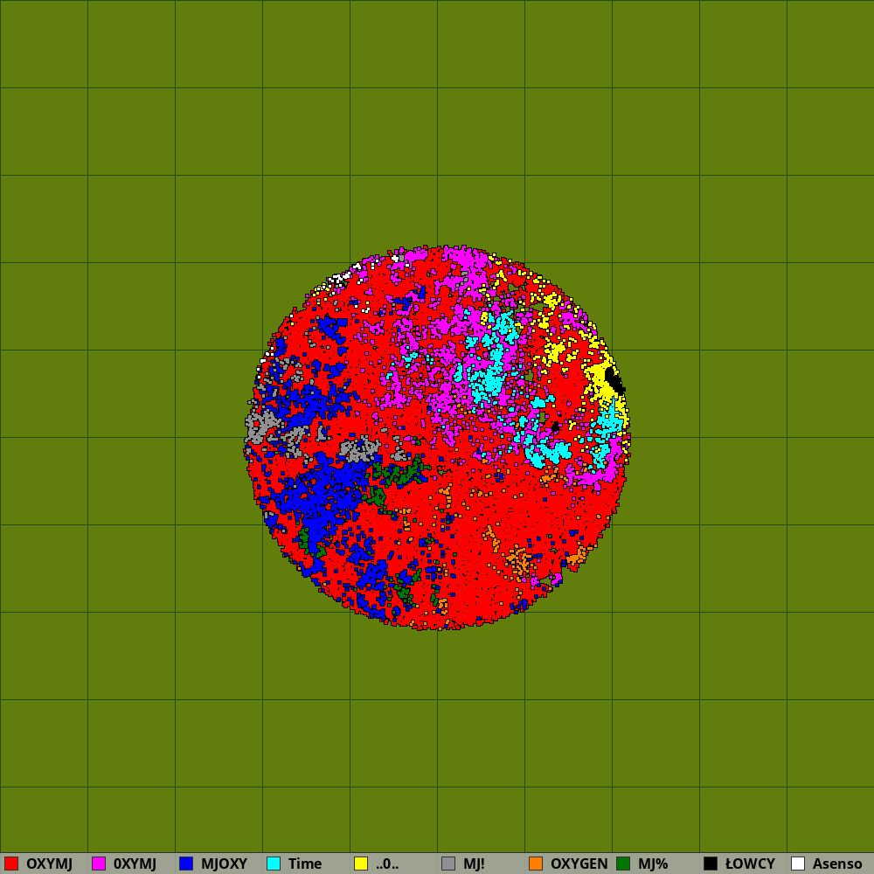Select the Time team name
Viewport: 874px width, 874px height.
point(305,864)
